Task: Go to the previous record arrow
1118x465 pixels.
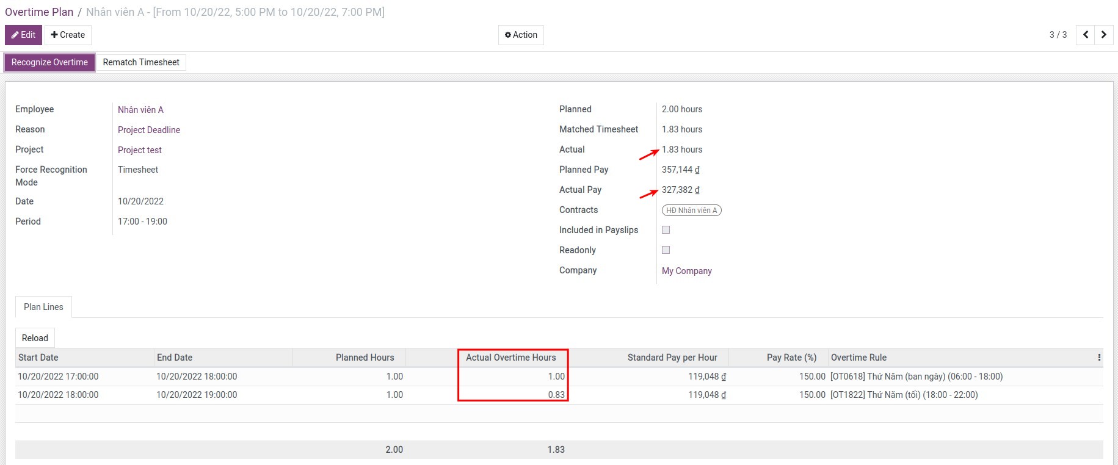Action: coord(1085,35)
